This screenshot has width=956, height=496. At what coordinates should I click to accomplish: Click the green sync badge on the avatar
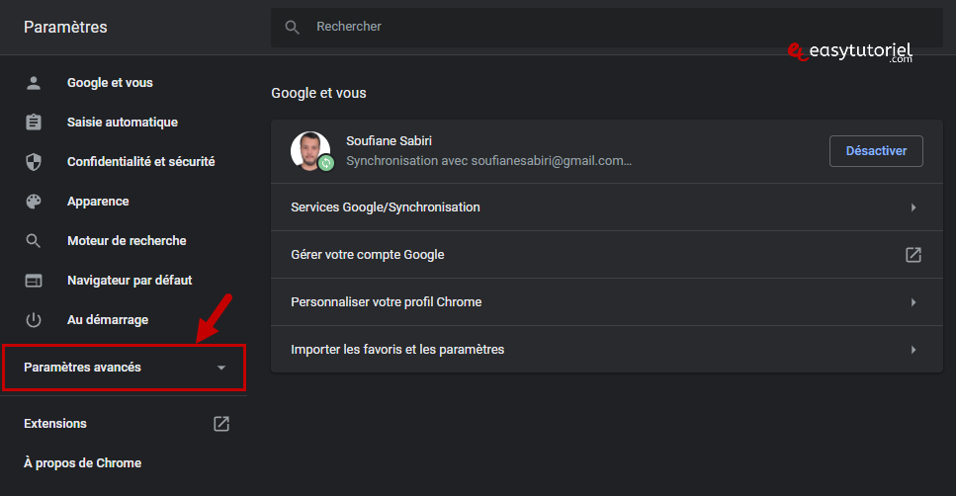pos(327,163)
